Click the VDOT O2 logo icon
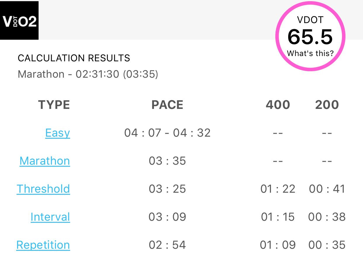 pos(19,20)
